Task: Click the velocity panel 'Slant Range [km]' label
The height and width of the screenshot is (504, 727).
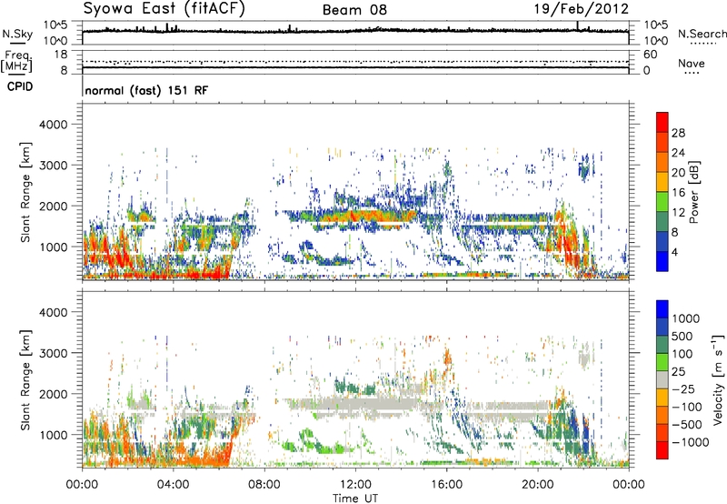Action: pos(25,379)
